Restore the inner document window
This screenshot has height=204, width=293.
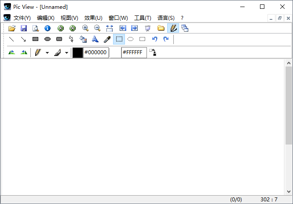point(280,18)
